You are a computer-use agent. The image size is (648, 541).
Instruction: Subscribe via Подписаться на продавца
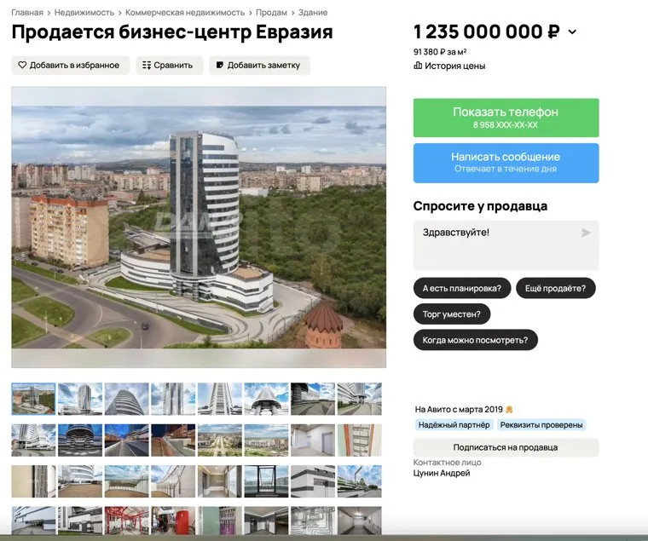(506, 447)
